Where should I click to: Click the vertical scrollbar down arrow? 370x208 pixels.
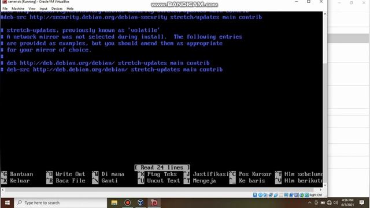pos(325,185)
